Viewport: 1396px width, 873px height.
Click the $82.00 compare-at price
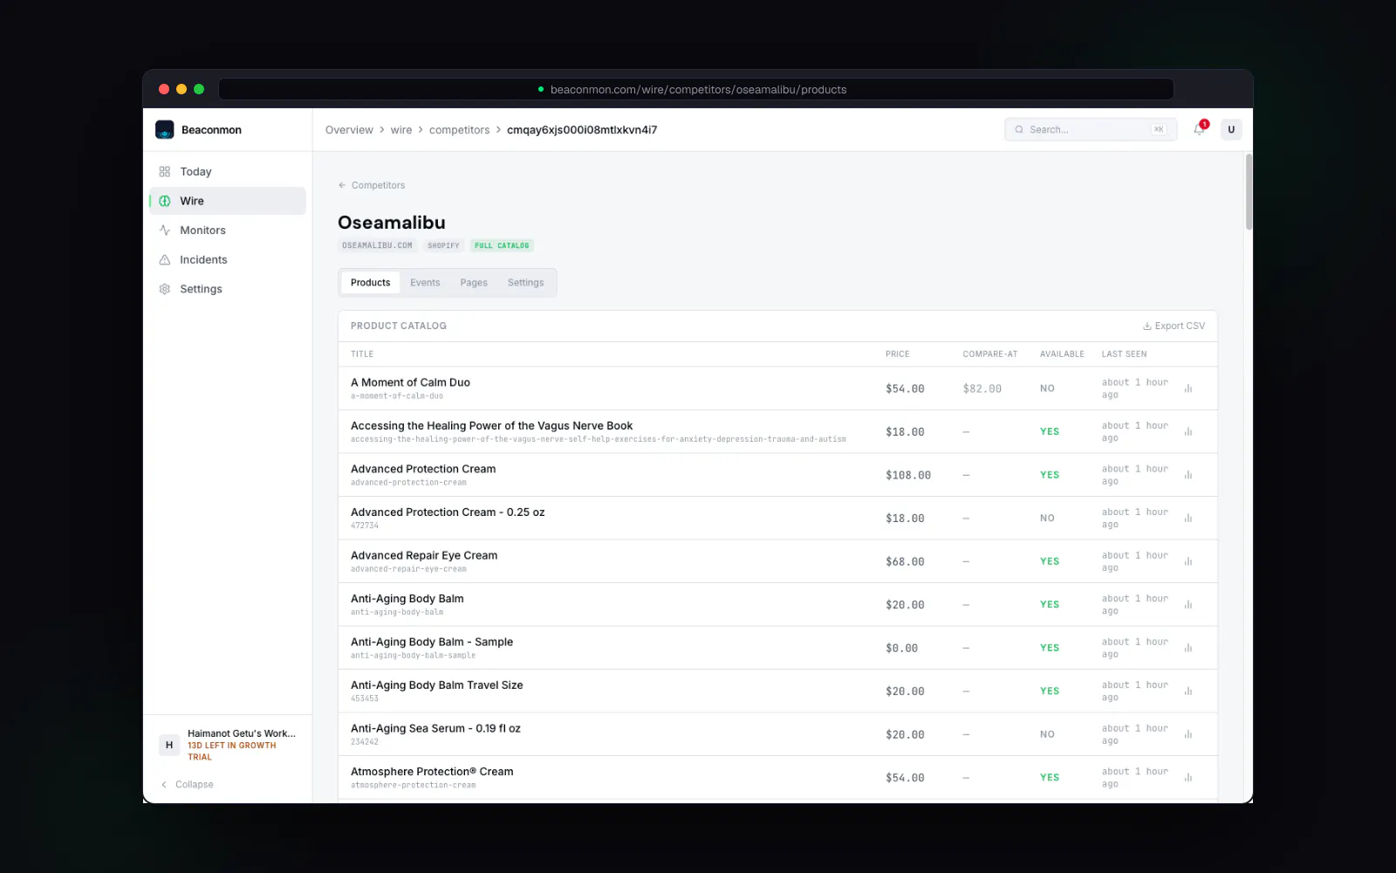pyautogui.click(x=982, y=389)
